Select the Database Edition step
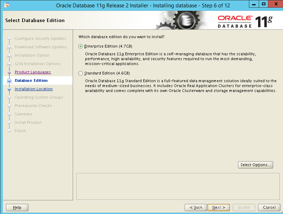283x214 pixels. coord(31,80)
